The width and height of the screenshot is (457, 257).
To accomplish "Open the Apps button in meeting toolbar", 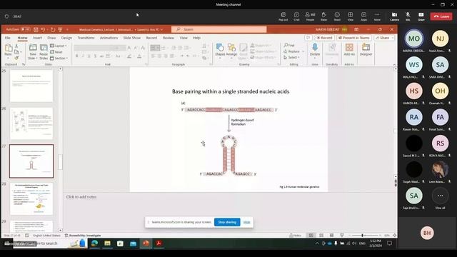I will click(363, 16).
